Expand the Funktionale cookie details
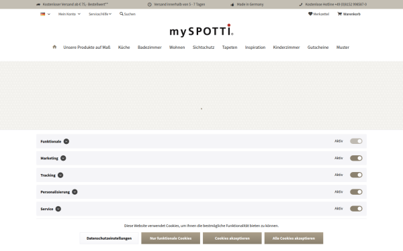Viewport: 403px width, 251px height. coord(66,141)
